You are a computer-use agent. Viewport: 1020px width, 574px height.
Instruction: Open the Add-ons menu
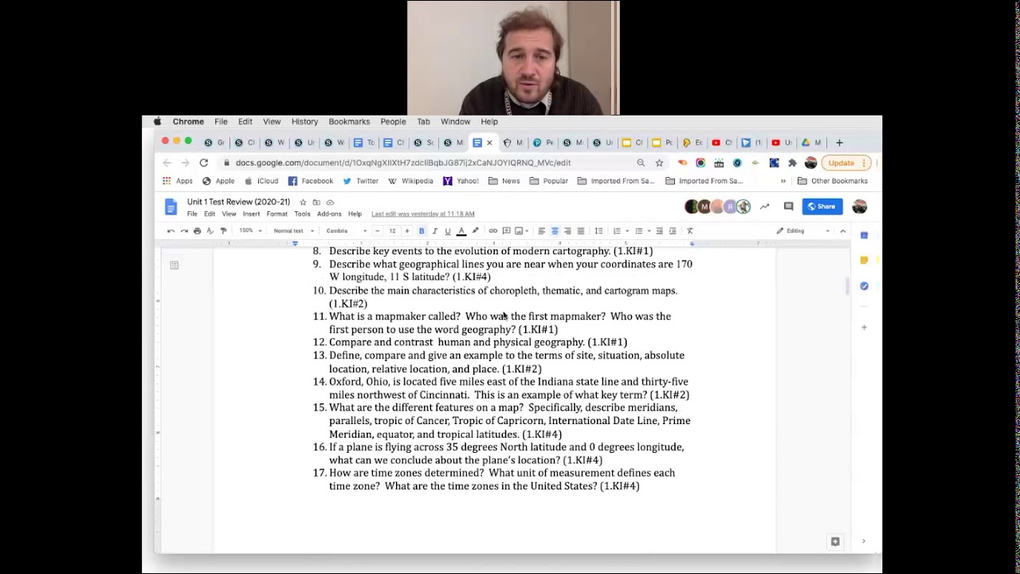point(329,214)
